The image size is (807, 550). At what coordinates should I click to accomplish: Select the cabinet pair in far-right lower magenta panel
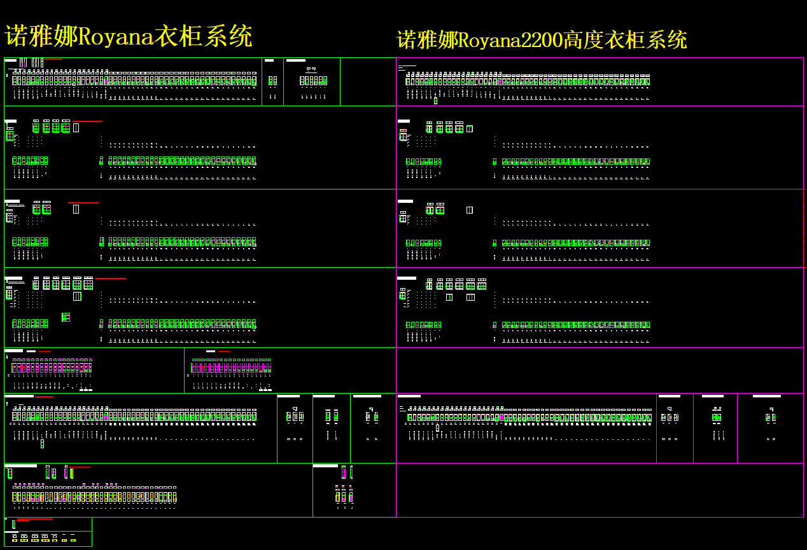tap(769, 417)
